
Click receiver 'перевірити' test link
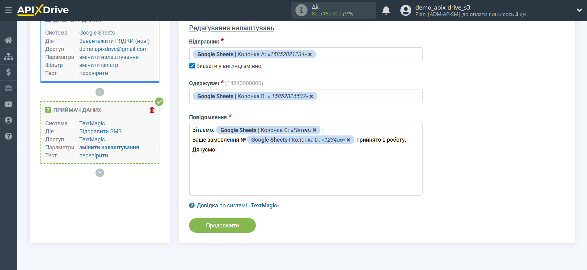pos(94,156)
